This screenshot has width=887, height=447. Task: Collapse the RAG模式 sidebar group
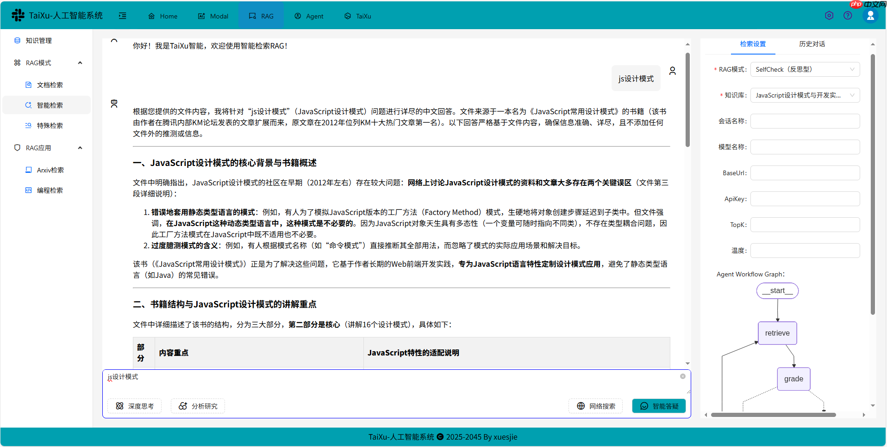(80, 62)
